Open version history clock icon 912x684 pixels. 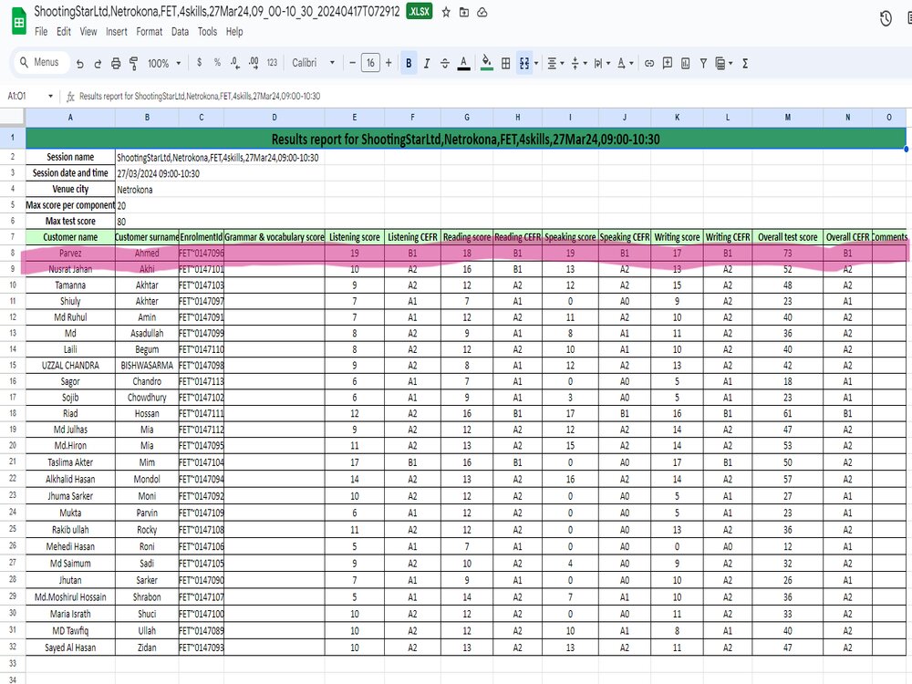pos(886,19)
